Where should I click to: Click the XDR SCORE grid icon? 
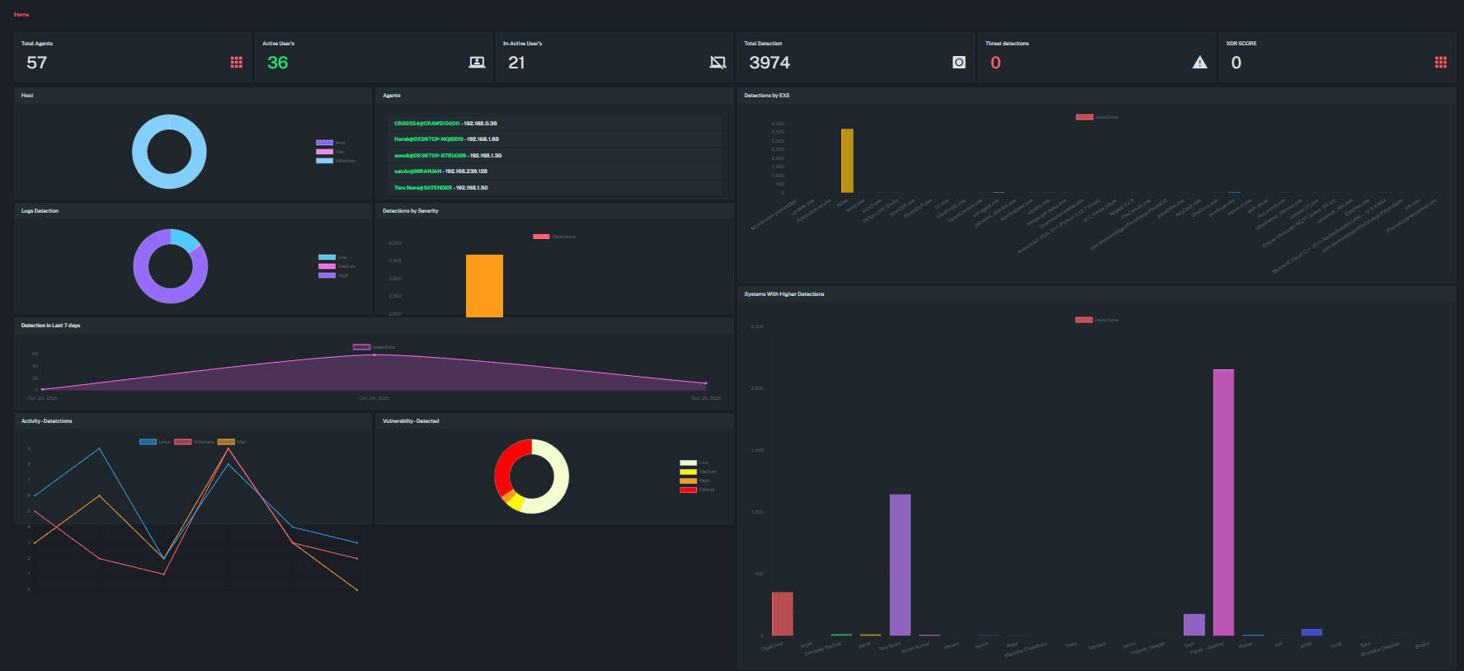[1440, 63]
